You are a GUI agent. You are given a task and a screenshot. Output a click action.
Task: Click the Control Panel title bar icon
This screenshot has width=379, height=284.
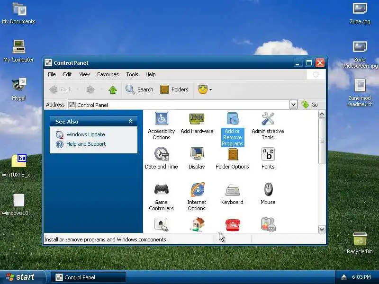(48, 63)
